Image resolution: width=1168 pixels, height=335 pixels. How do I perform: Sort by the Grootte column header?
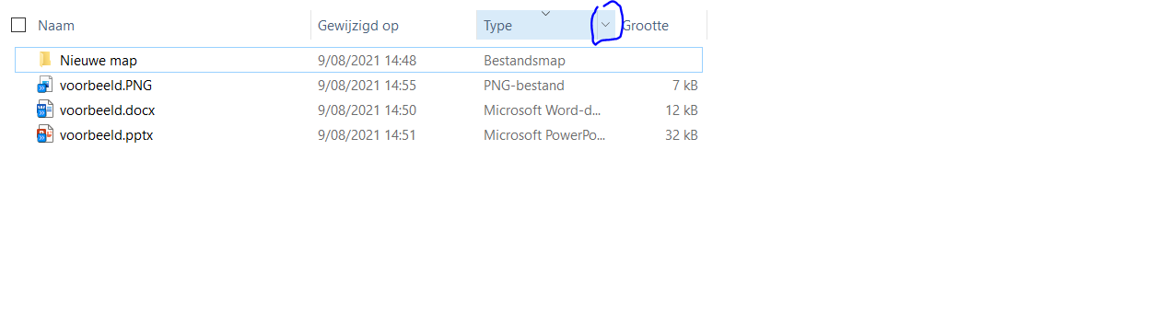point(645,26)
